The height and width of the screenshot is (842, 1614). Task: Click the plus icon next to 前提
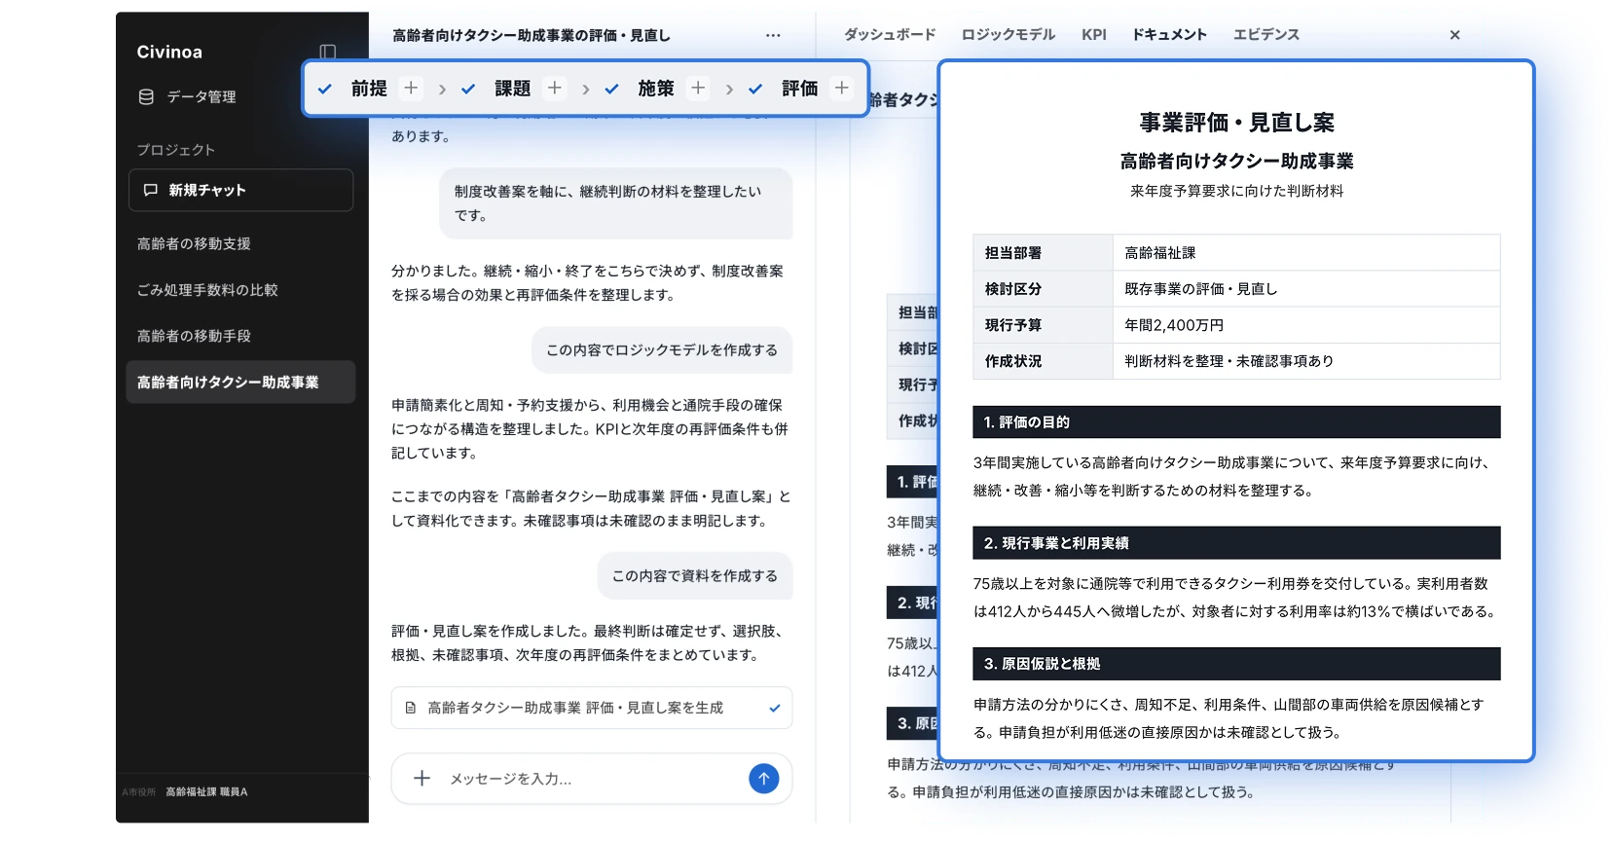pyautogui.click(x=412, y=88)
